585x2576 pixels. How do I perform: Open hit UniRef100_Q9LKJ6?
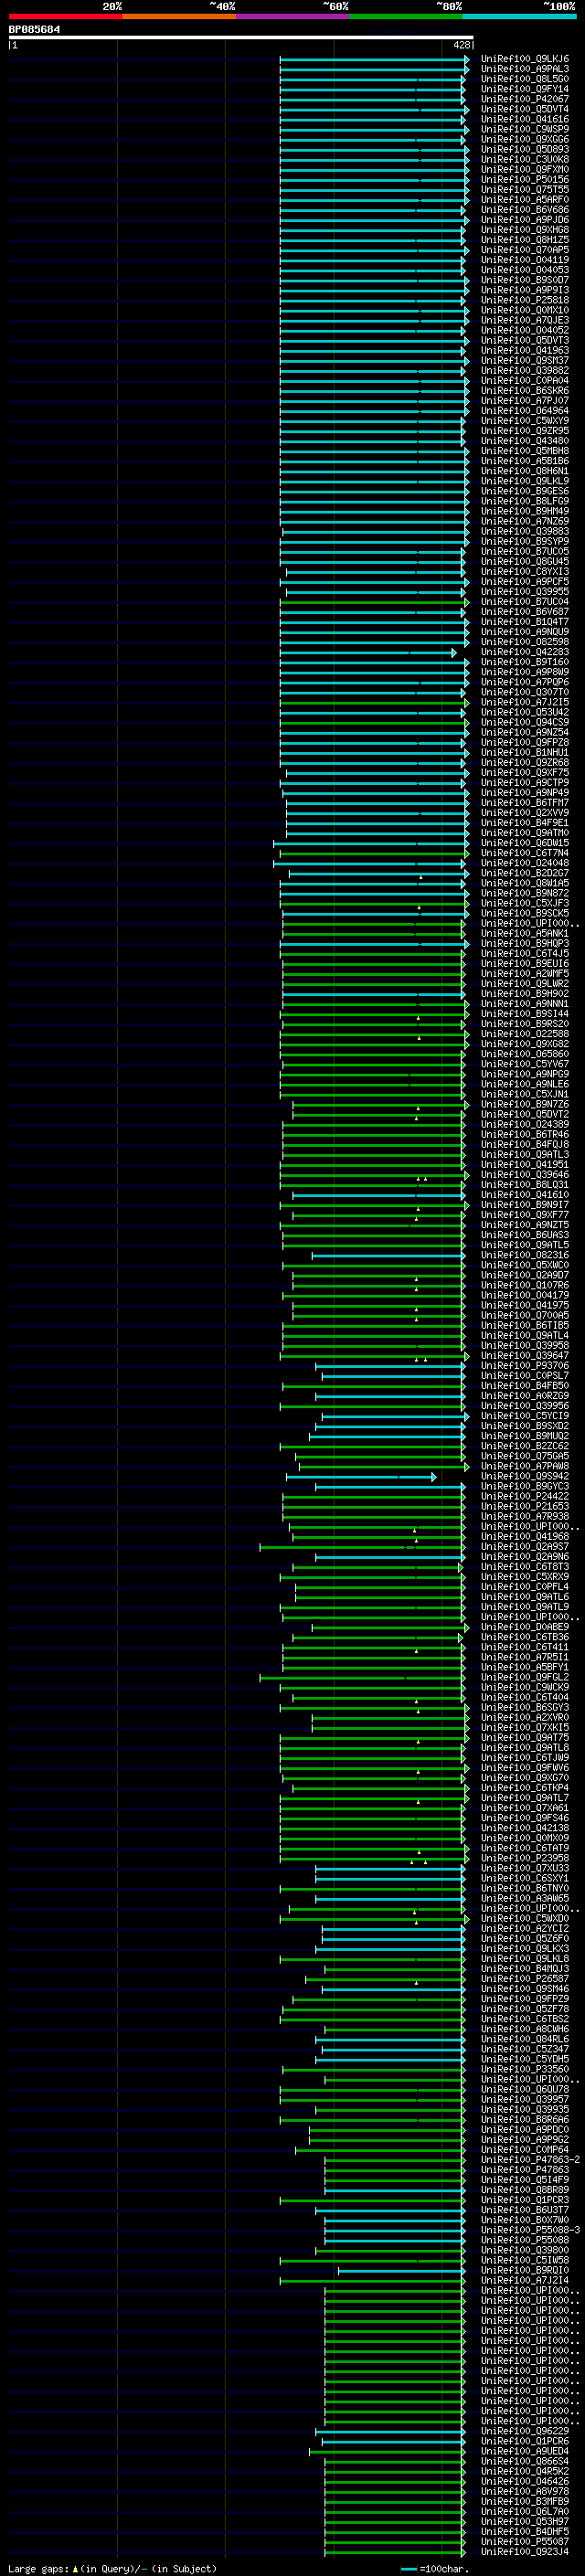(525, 59)
